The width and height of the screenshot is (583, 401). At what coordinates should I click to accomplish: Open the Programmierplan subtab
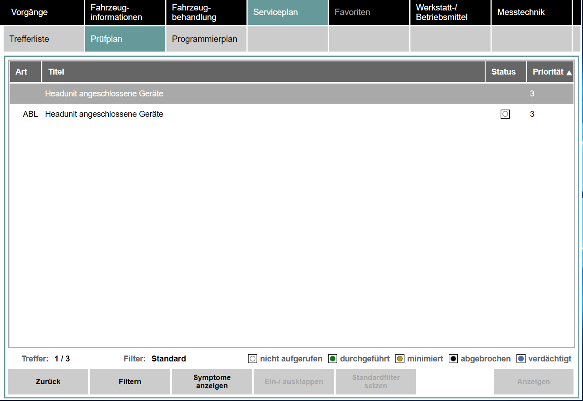pyautogui.click(x=206, y=39)
